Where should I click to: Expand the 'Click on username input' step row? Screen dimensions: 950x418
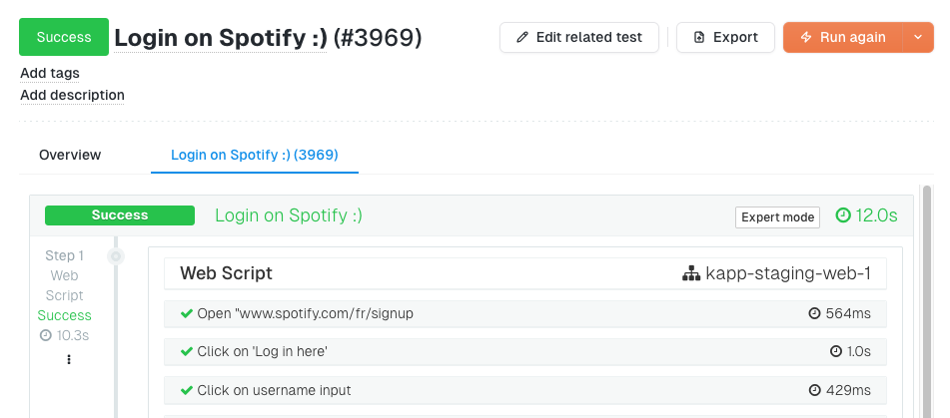tap(524, 390)
